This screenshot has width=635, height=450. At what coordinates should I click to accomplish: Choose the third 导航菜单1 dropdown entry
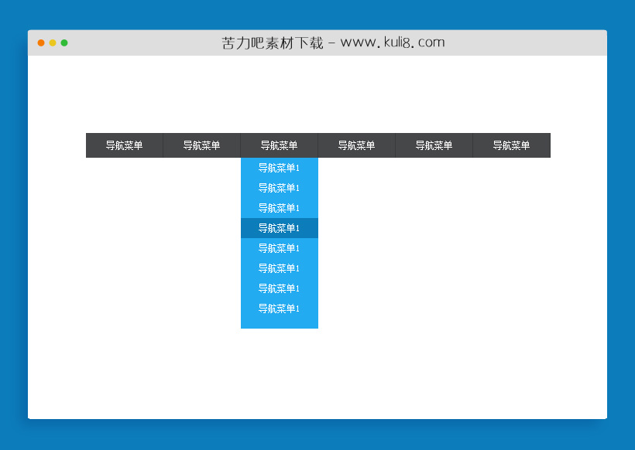click(279, 208)
